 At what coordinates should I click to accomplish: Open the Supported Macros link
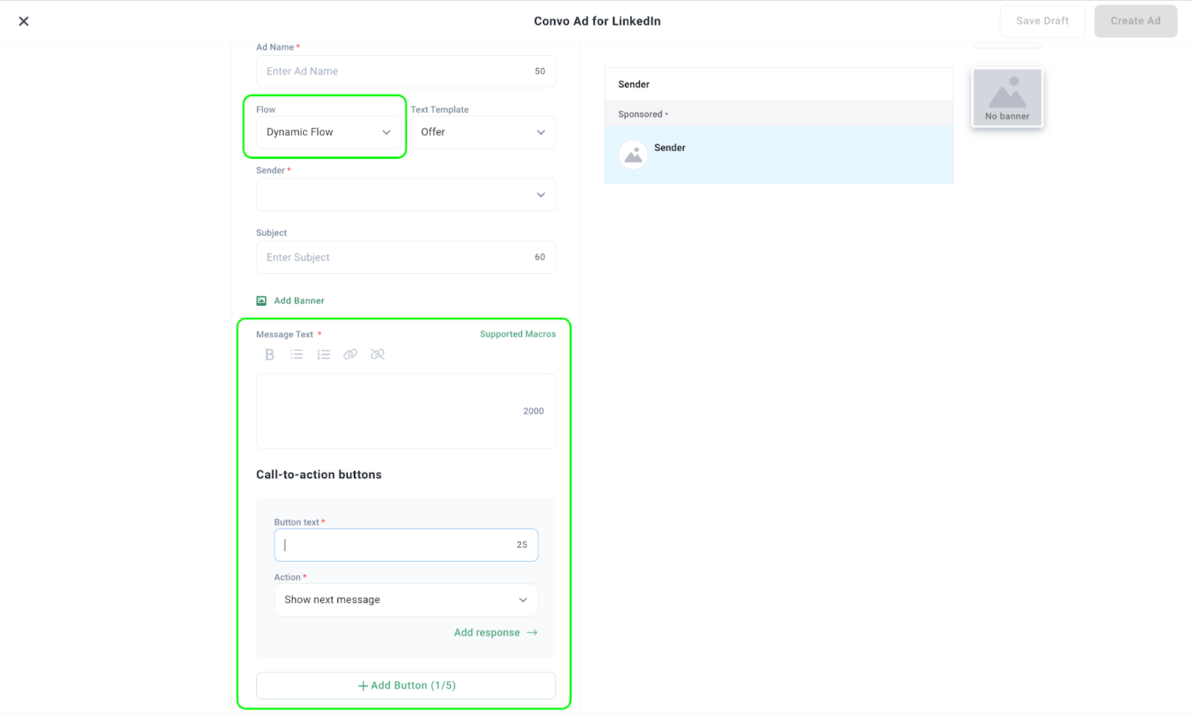point(517,334)
